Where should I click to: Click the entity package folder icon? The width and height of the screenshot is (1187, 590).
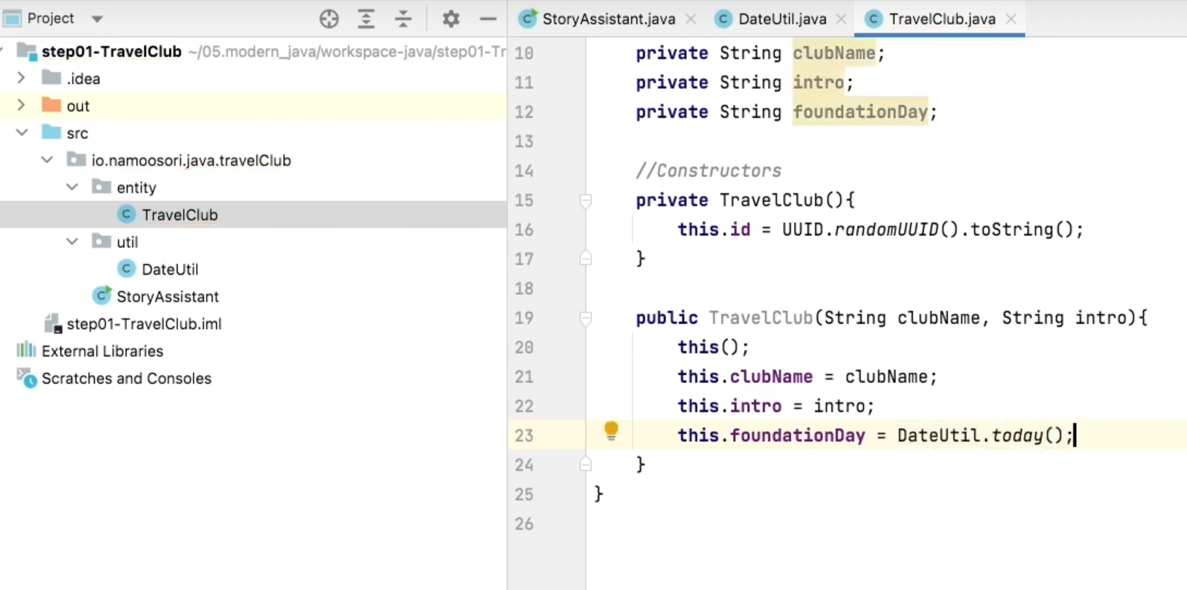101,186
